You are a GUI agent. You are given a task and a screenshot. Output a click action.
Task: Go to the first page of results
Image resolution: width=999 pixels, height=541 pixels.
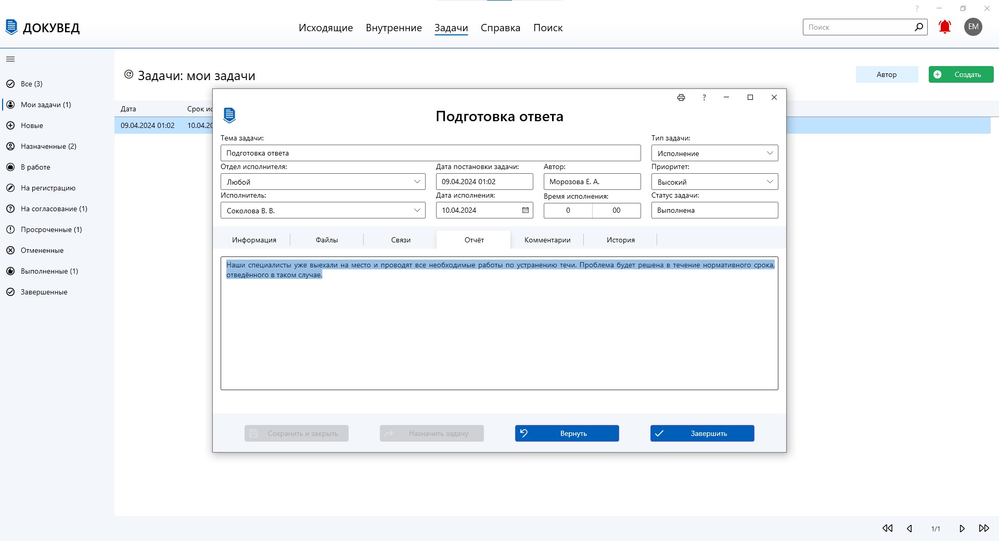[888, 529]
